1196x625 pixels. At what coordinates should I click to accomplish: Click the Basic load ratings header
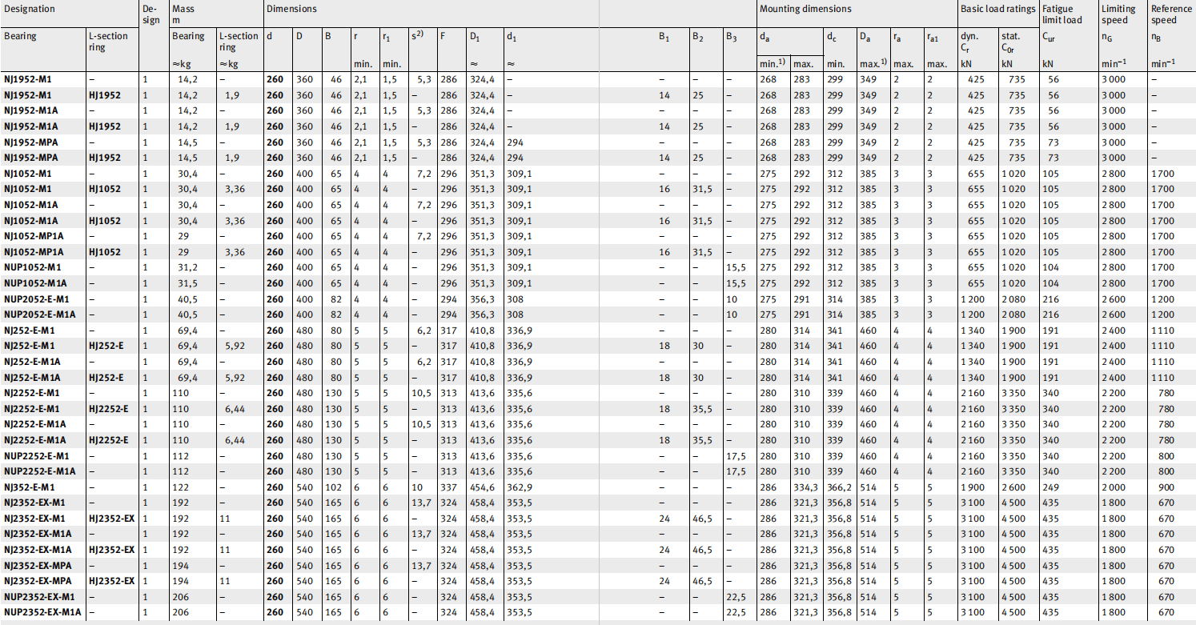click(x=997, y=10)
